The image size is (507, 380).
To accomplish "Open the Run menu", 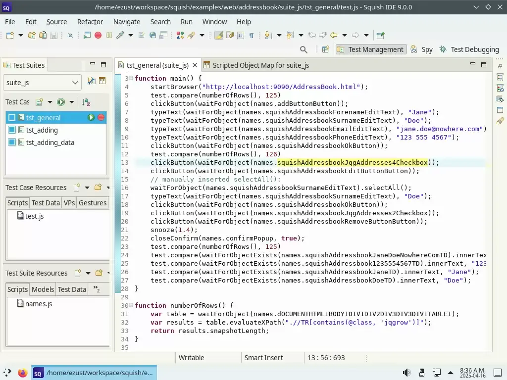I will pos(187,22).
